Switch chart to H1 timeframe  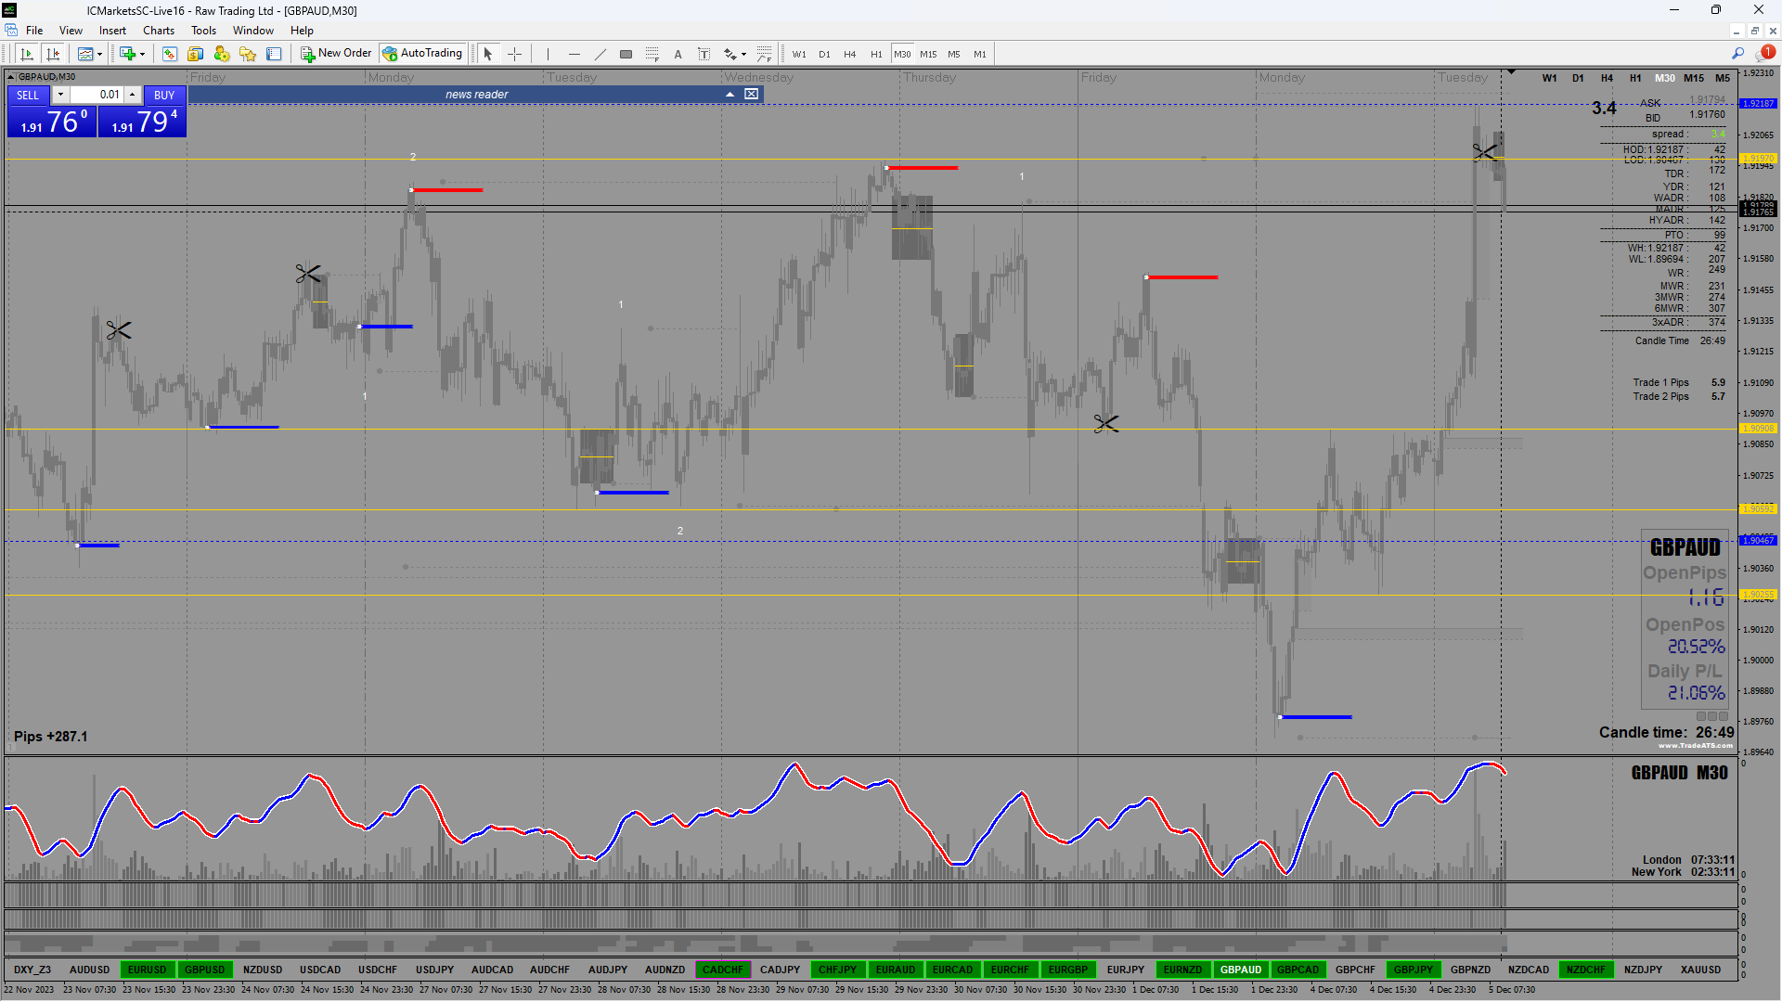876,54
